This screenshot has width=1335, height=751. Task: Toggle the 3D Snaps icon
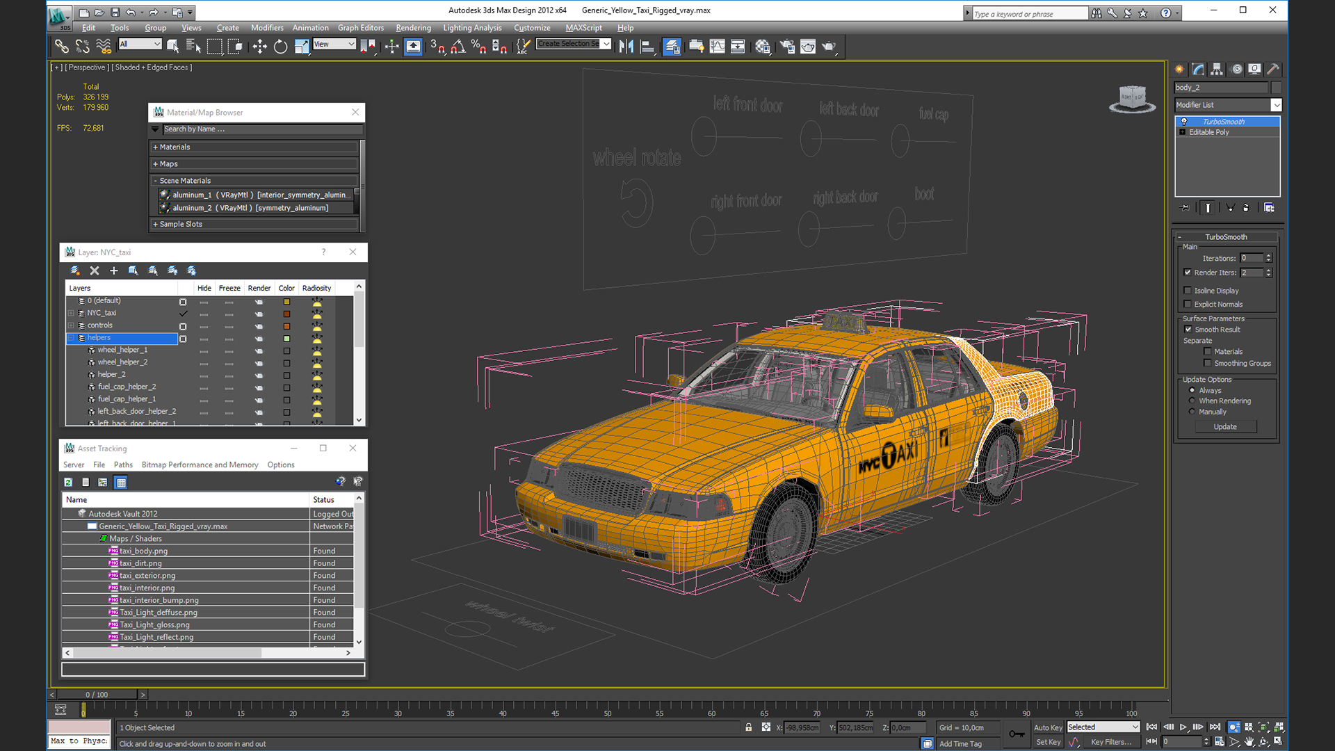437,47
